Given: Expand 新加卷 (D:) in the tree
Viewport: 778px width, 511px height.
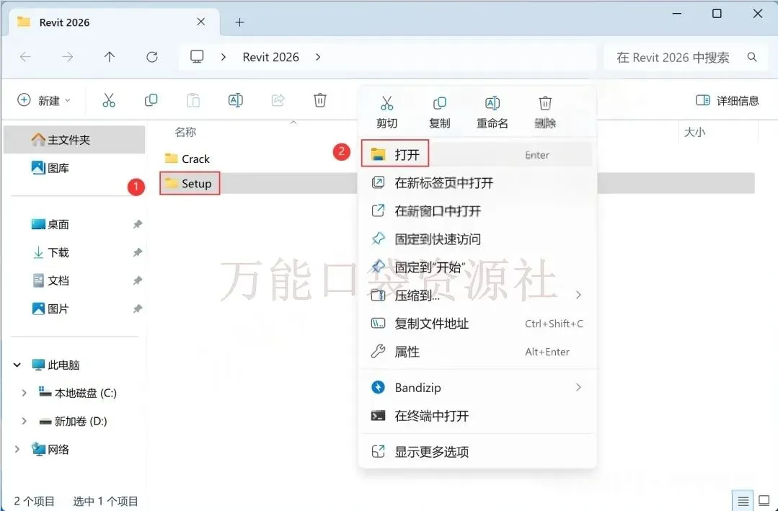Looking at the screenshot, I should [24, 421].
